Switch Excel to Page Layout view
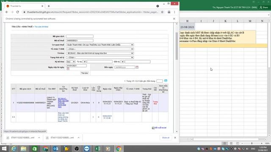This screenshot has height=152, width=271. tap(231, 144)
